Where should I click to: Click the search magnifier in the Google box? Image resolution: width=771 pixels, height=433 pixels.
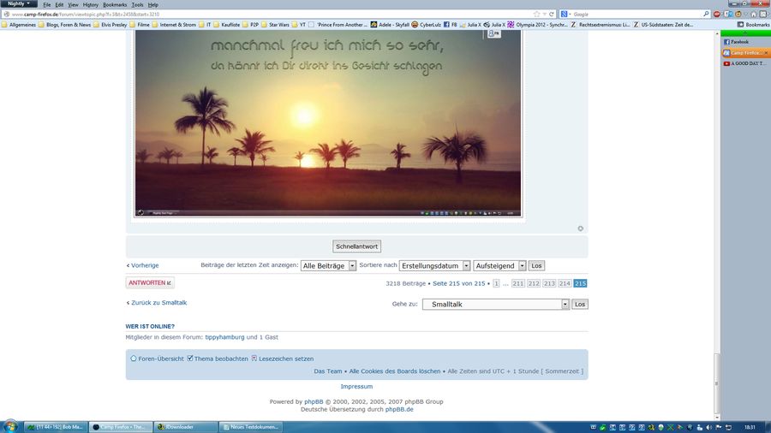pos(706,14)
